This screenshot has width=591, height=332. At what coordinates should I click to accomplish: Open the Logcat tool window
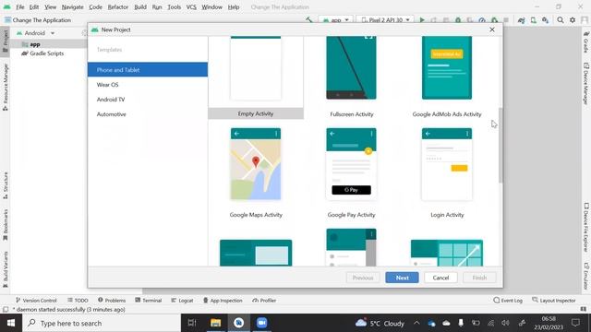click(x=182, y=301)
